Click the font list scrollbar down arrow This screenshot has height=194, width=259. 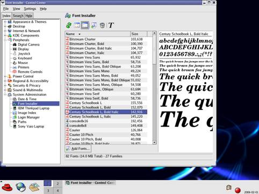tap(154, 143)
